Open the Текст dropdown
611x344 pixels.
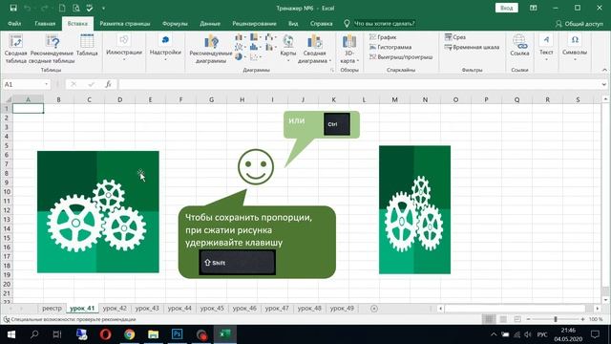coord(546,48)
